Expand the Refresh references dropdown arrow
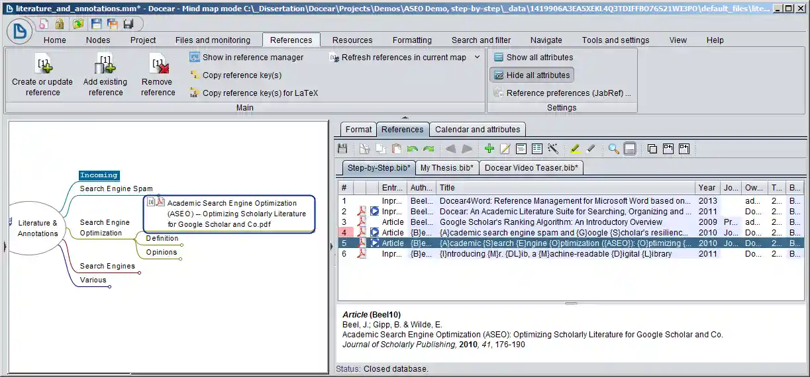The height and width of the screenshot is (377, 810). (x=477, y=58)
